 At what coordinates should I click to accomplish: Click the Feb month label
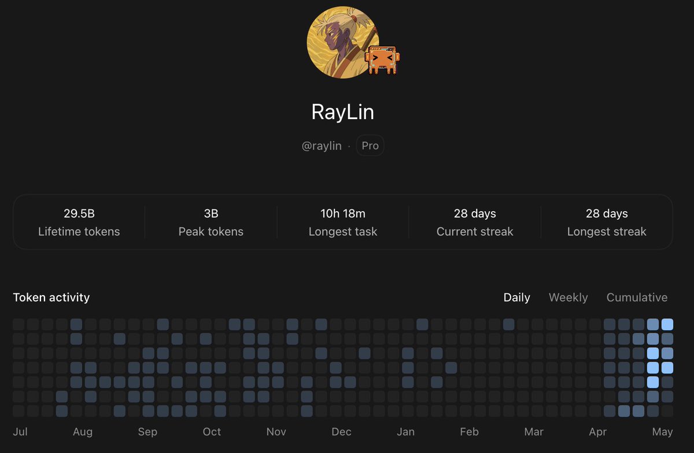469,432
